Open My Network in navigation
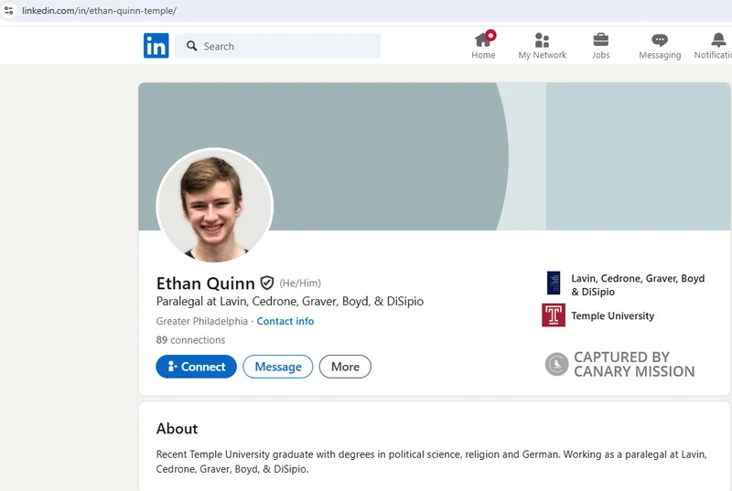The height and width of the screenshot is (491, 732). pos(542,46)
